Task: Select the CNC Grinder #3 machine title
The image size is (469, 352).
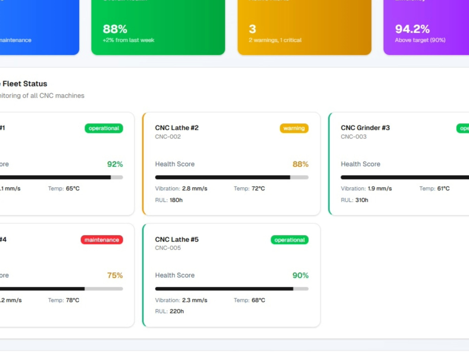Action: [365, 128]
